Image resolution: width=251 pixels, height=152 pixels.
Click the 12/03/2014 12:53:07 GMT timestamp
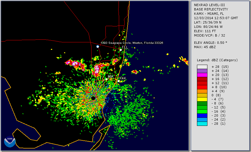216,18
